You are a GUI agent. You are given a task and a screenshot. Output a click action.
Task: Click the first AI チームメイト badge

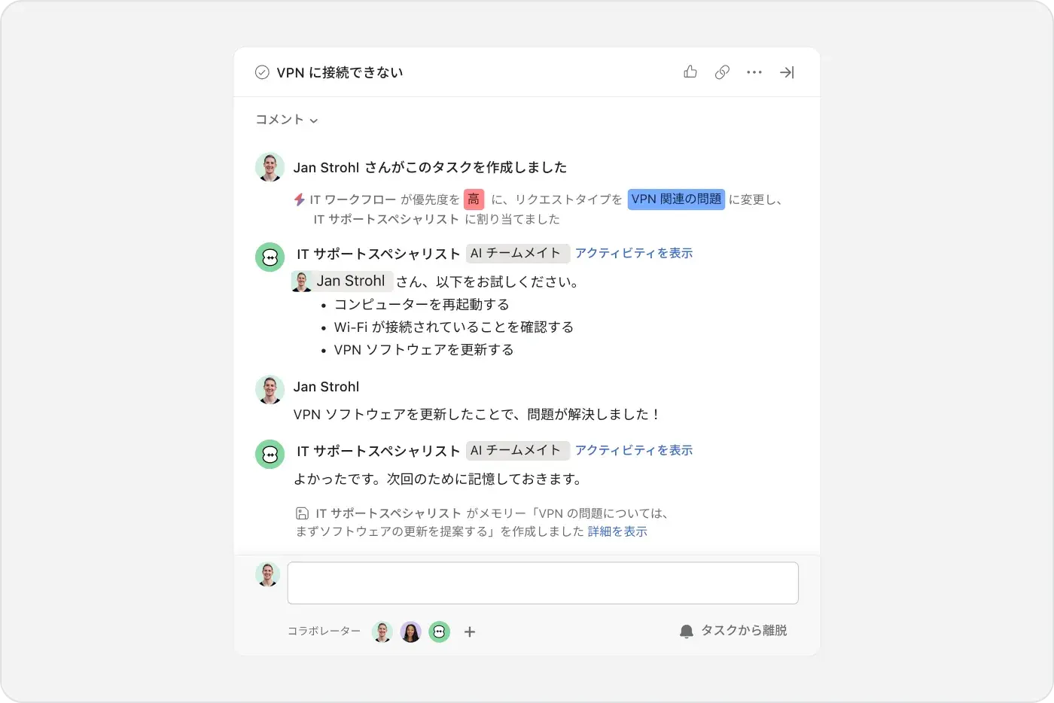point(517,254)
